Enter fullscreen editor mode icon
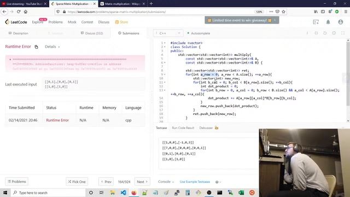This screenshot has height=197, width=350. [x=343, y=33]
